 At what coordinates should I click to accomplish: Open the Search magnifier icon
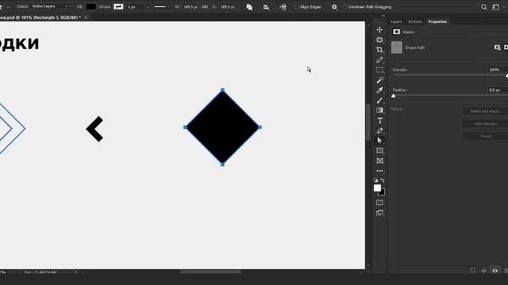(483, 7)
